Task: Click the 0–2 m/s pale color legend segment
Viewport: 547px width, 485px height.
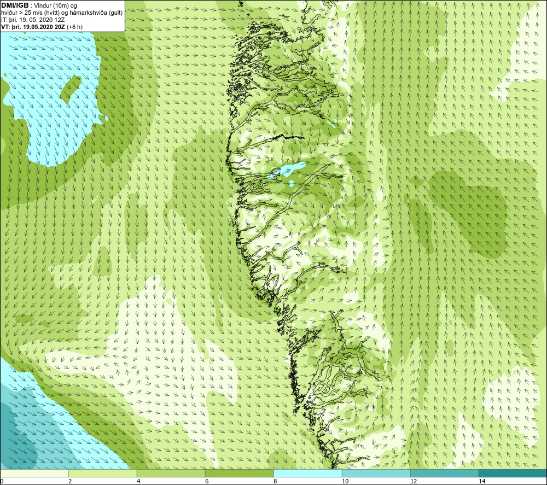Action: pyautogui.click(x=34, y=473)
